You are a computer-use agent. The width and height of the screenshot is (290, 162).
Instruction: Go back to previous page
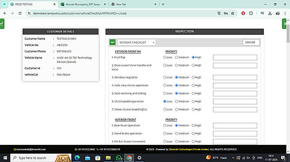click(5, 13)
